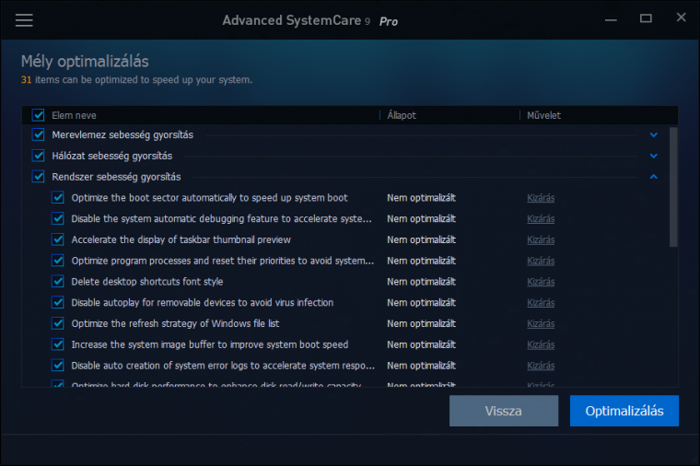Viewport: 700px width, 466px height.
Task: Uncheck Optimize program processes and reset priorities
Action: [x=58, y=261]
